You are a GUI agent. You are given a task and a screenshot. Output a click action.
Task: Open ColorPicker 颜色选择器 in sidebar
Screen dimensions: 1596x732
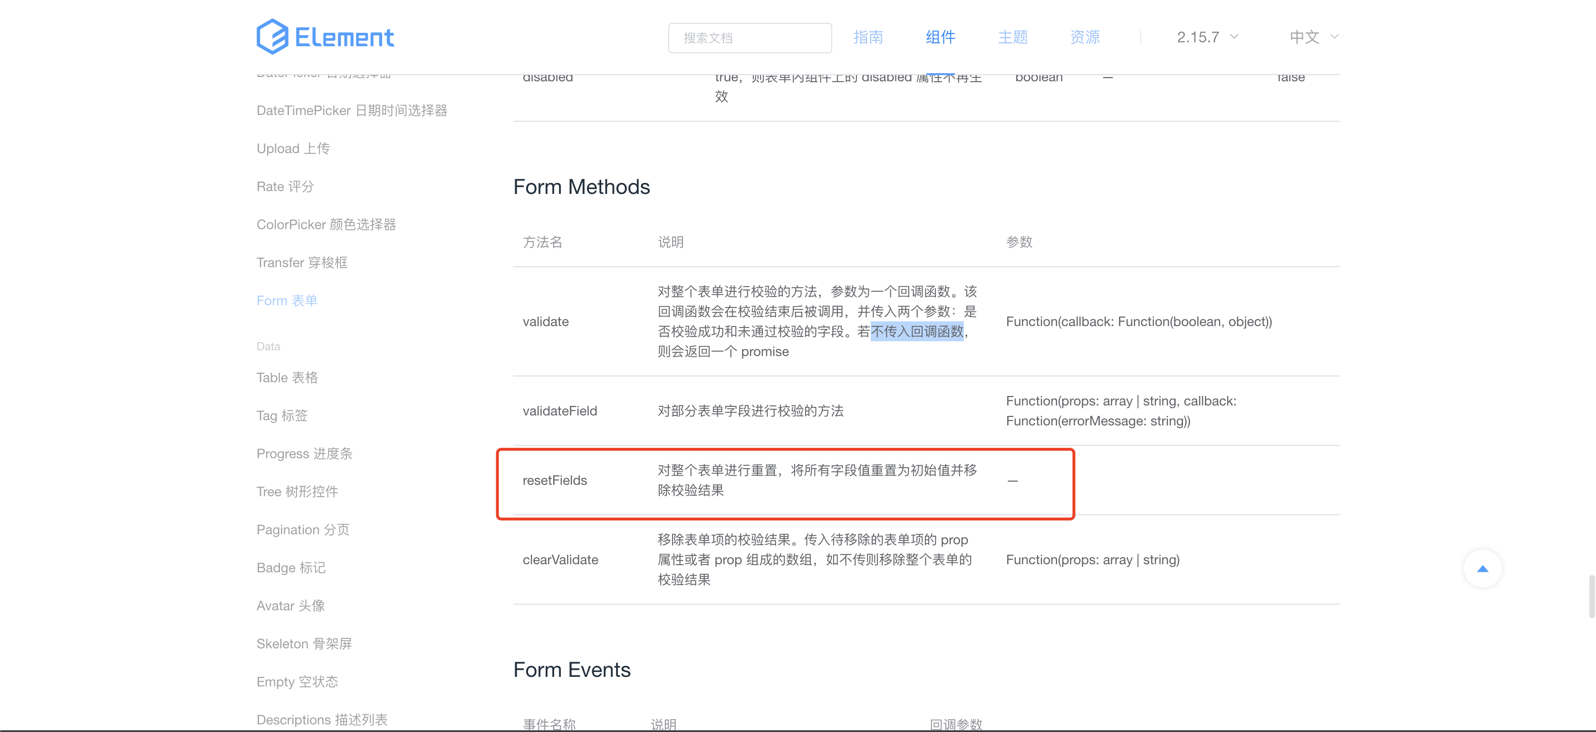click(327, 224)
